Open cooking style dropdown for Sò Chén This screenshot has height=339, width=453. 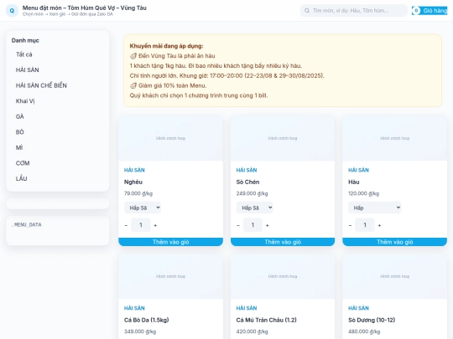(254, 208)
